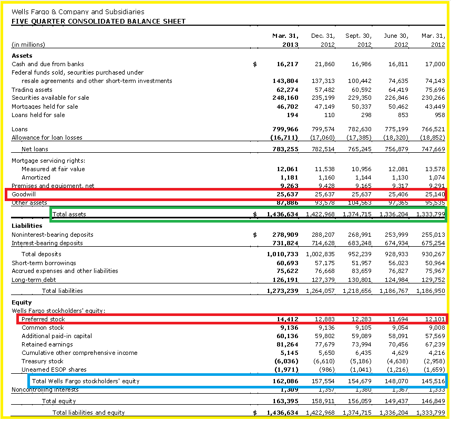Select the 'Sept. 30,' column header

tap(358, 36)
